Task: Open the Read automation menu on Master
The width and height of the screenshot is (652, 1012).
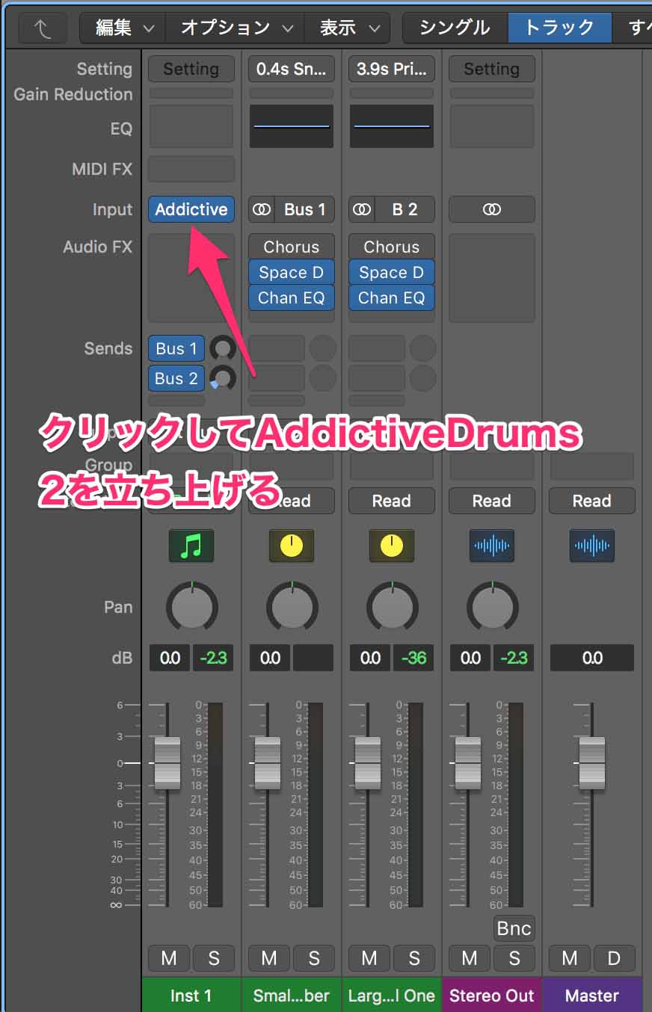Action: 592,501
